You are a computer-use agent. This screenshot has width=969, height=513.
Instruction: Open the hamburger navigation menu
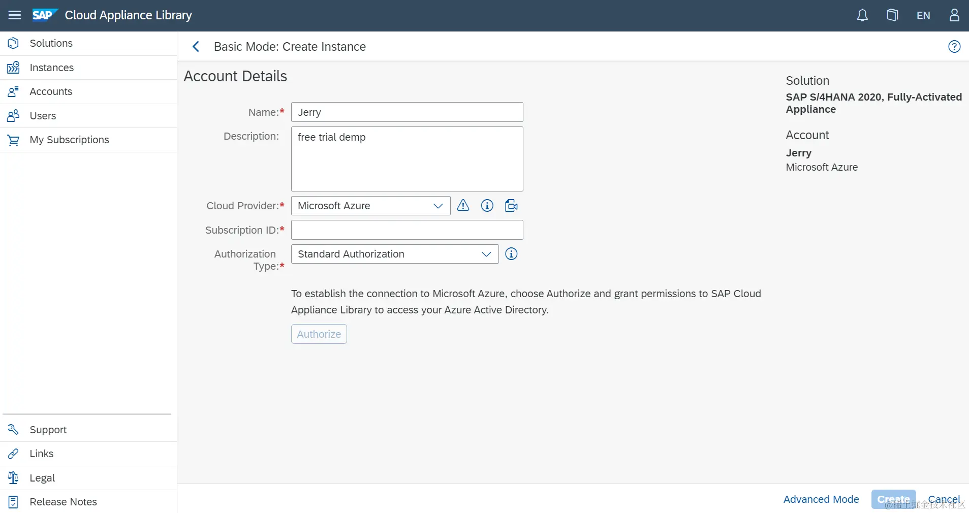(x=15, y=15)
